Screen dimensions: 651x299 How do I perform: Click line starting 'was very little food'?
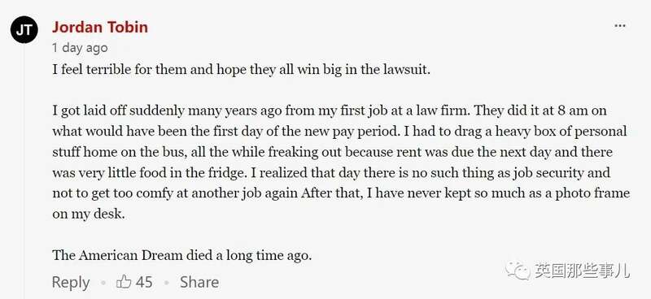(x=331, y=173)
